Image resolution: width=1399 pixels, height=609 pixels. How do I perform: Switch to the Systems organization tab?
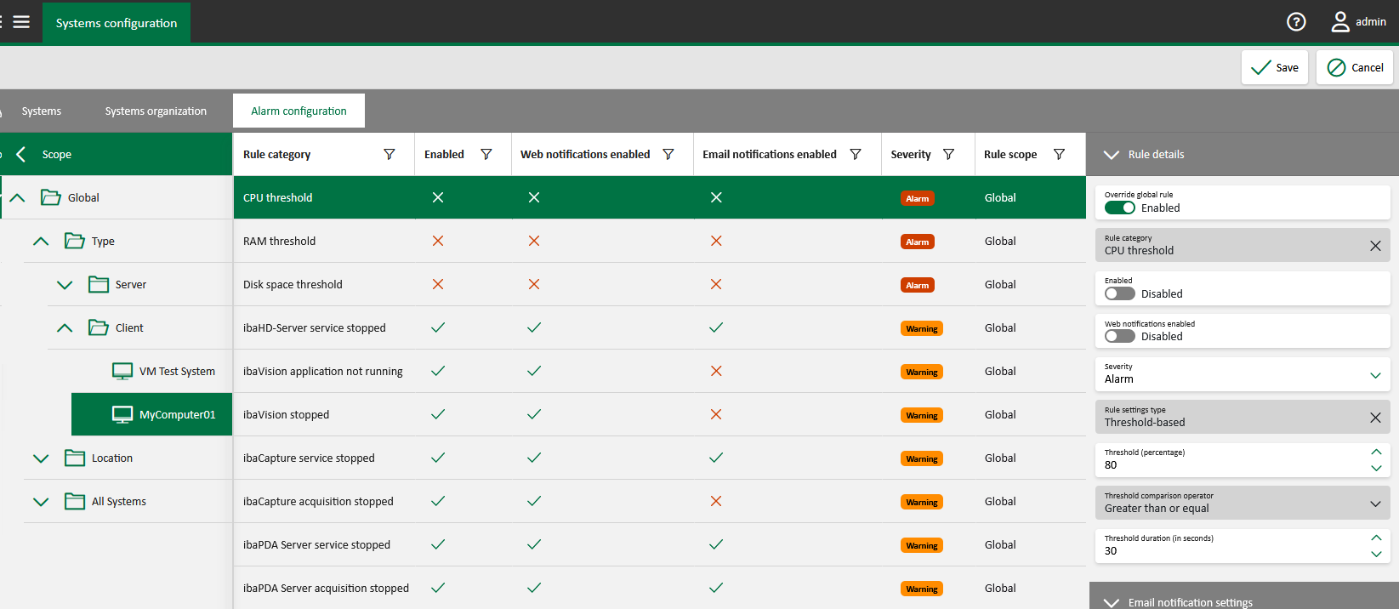pos(156,111)
